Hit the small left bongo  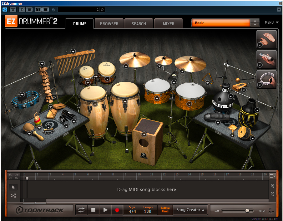coord(86,75)
